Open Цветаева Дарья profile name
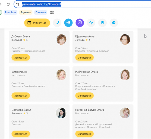 coord(21,110)
